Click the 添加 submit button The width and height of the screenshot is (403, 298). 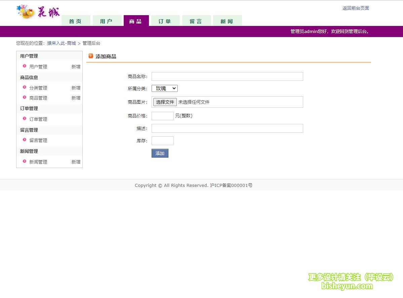[160, 153]
